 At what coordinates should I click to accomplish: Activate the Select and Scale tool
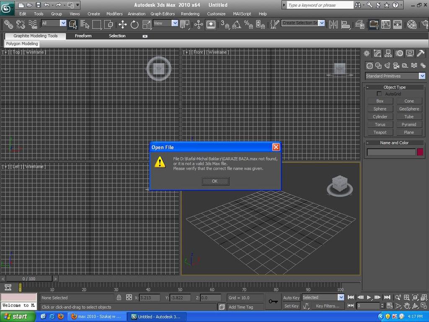point(147,25)
